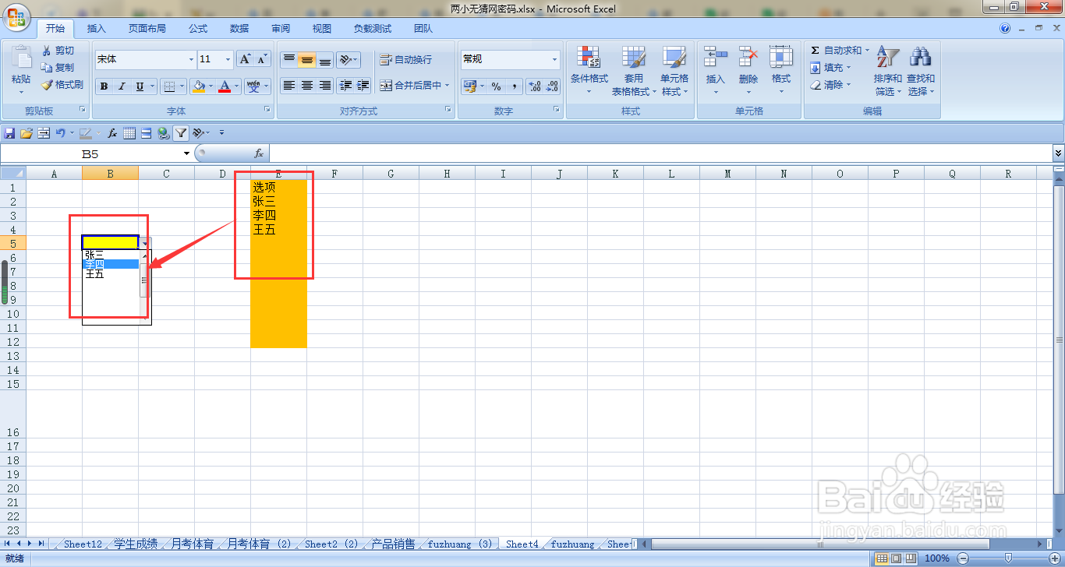Click cell B5 data validation dropdown arrow
The height and width of the screenshot is (567, 1065).
point(145,243)
